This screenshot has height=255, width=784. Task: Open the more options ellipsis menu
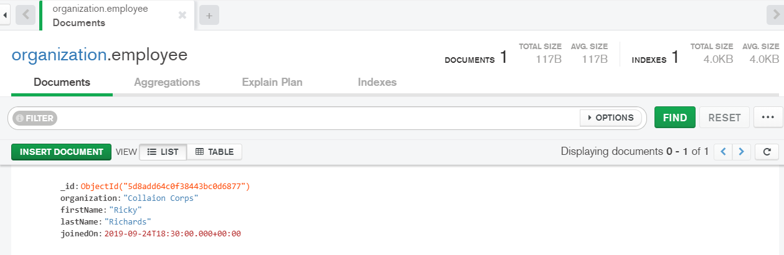[767, 118]
